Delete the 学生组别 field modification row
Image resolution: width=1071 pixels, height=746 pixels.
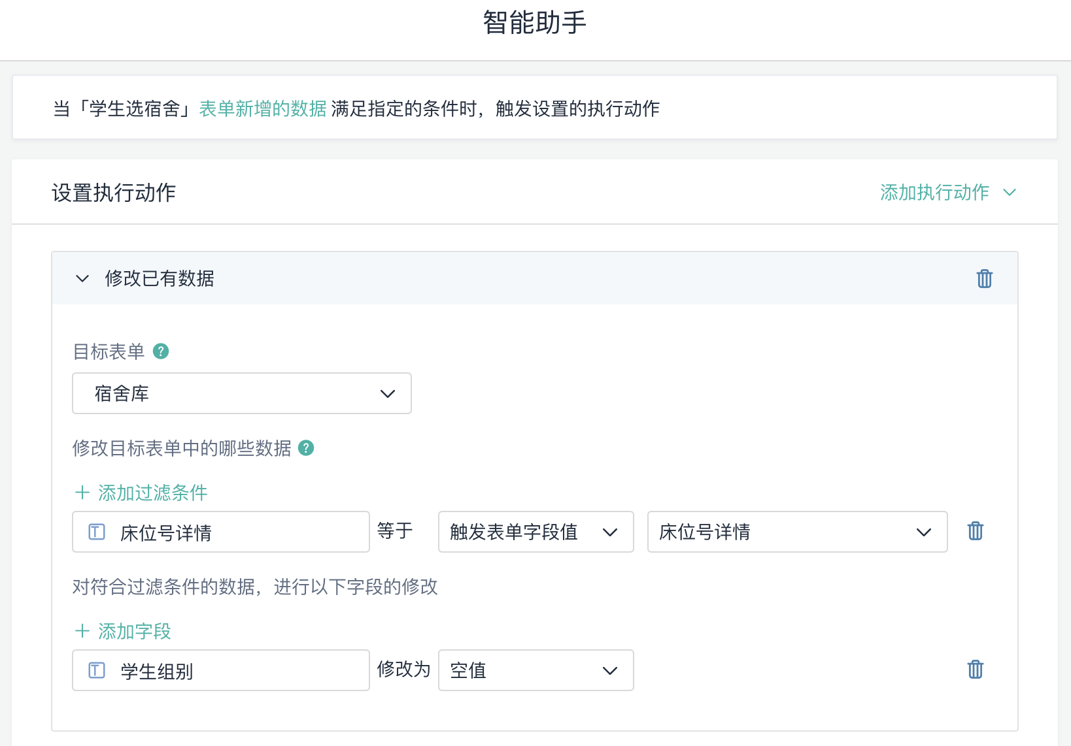[x=975, y=670]
